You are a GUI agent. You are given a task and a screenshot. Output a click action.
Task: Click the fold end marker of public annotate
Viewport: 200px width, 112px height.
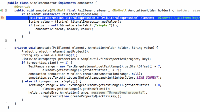point(6,40)
